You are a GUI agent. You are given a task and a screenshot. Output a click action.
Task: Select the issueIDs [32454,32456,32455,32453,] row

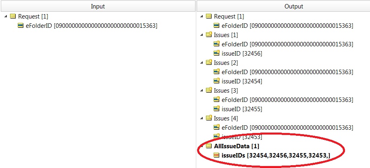coord(276,156)
